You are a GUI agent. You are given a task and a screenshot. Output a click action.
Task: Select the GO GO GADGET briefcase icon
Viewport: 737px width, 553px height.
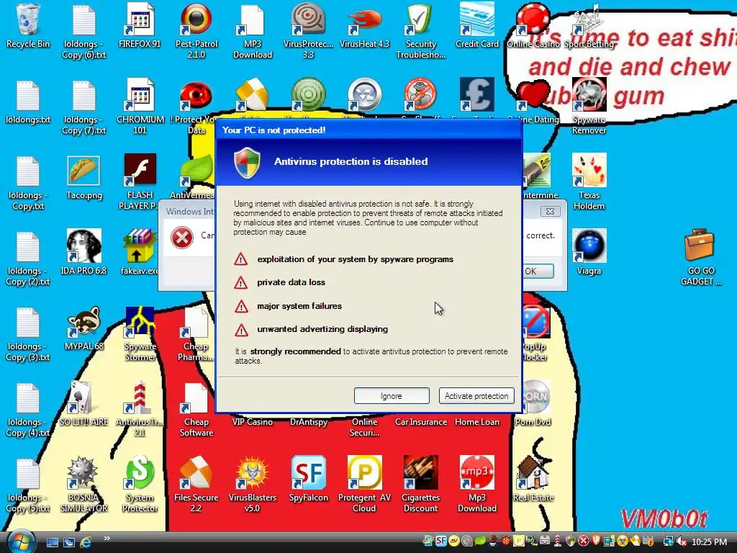click(x=700, y=257)
